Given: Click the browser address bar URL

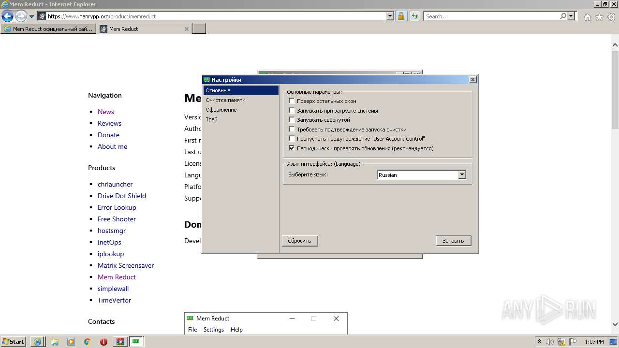Looking at the screenshot, I should [x=216, y=16].
